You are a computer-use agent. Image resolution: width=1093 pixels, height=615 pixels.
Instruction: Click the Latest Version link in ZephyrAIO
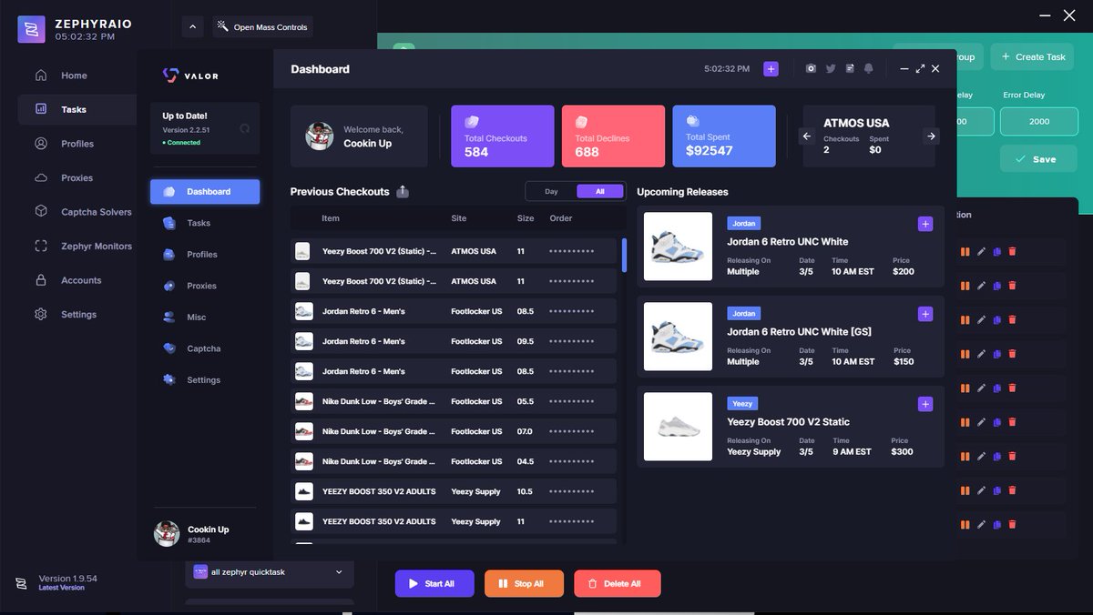coord(61,588)
